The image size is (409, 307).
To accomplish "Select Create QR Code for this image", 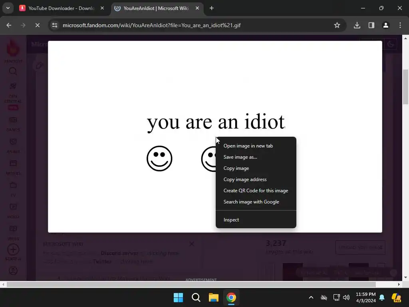I will pos(256,191).
